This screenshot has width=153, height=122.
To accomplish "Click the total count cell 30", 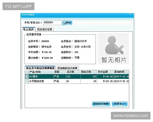I will click(x=73, y=81).
